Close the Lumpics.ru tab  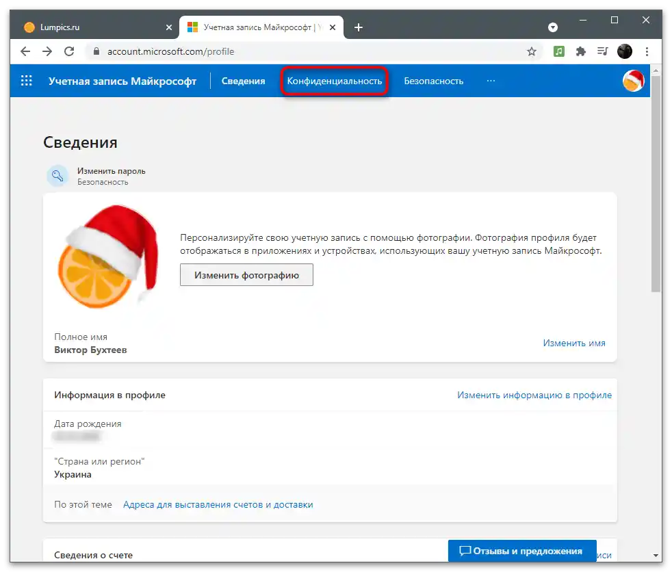point(169,27)
